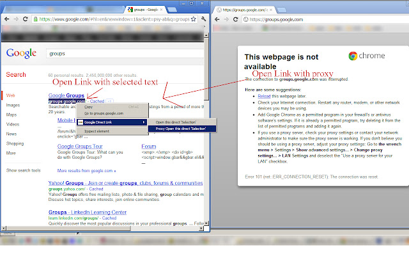Screen dimensions: 409x256
Task: Open a new tab in the left window
Action: [x=172, y=10]
